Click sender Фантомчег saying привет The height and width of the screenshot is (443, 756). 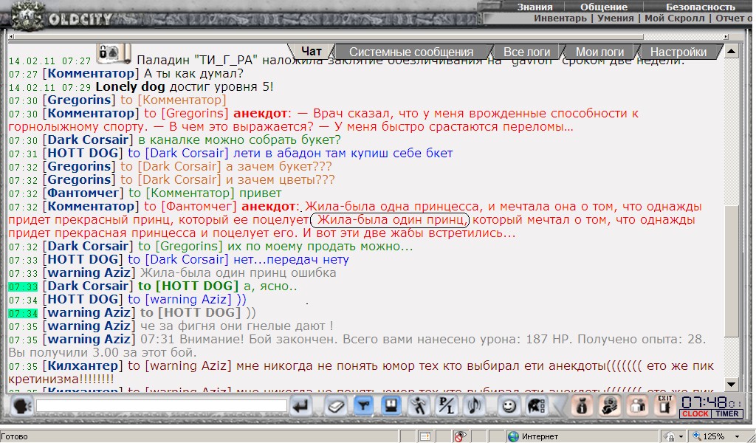83,193
